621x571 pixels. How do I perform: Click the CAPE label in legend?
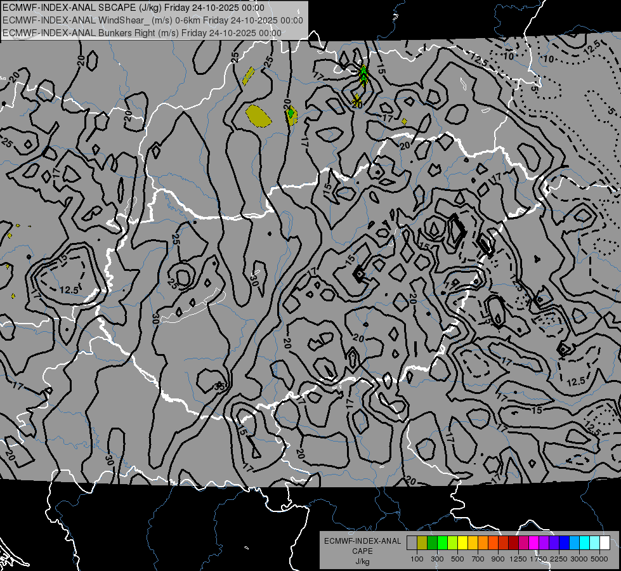pyautogui.click(x=362, y=551)
